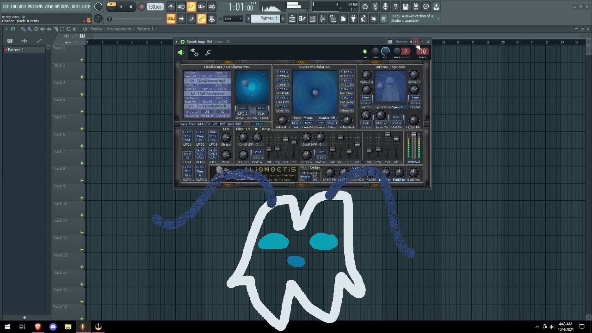Click the plugin VOL knob
Image resolution: width=592 pixels, height=333 pixels.
(x=385, y=51)
